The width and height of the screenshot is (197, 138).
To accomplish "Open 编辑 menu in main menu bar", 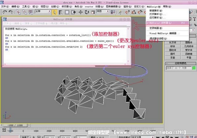I will (x=16, y=7).
